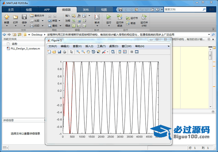Toggle the Edit Plot arrow tool

71,52
